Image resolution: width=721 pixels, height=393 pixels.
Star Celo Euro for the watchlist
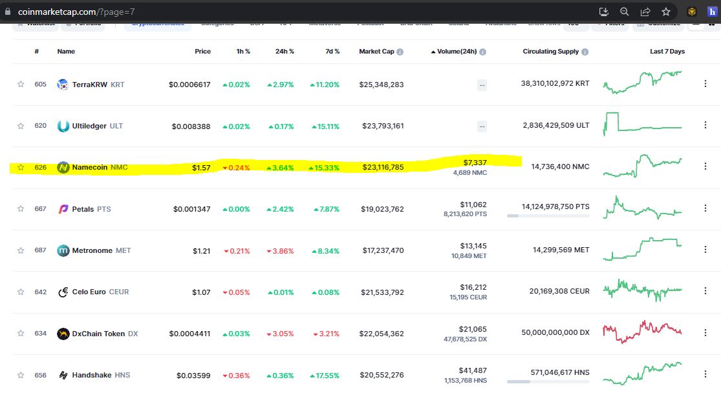tap(21, 292)
